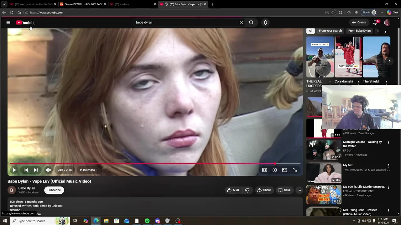Open My 600 lb. Life Murder Suspect video
This screenshot has width=401, height=225.
pyautogui.click(x=364, y=187)
